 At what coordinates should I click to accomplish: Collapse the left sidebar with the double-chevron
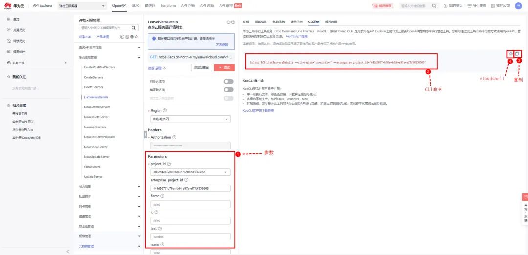68,252
